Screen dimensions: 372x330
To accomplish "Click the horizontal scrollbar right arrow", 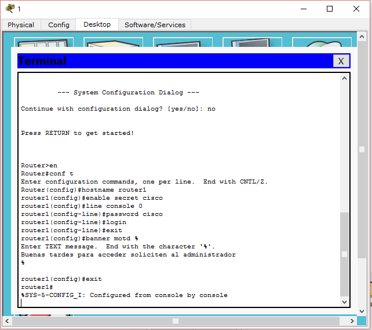I will (352, 321).
